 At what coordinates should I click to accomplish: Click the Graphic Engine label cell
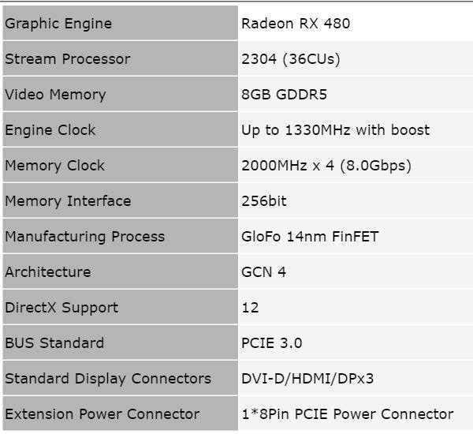point(58,24)
